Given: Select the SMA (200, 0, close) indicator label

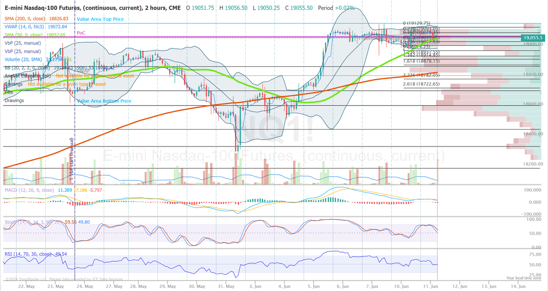Looking at the screenshot, I should pos(25,18).
